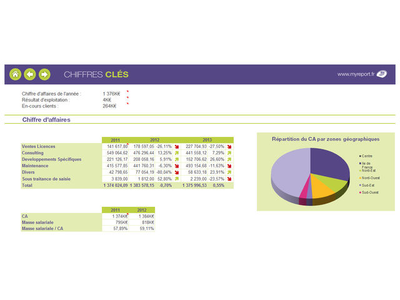Click cell 549 064,62 for Consulting 2011
400x300 pixels.
[115, 152]
